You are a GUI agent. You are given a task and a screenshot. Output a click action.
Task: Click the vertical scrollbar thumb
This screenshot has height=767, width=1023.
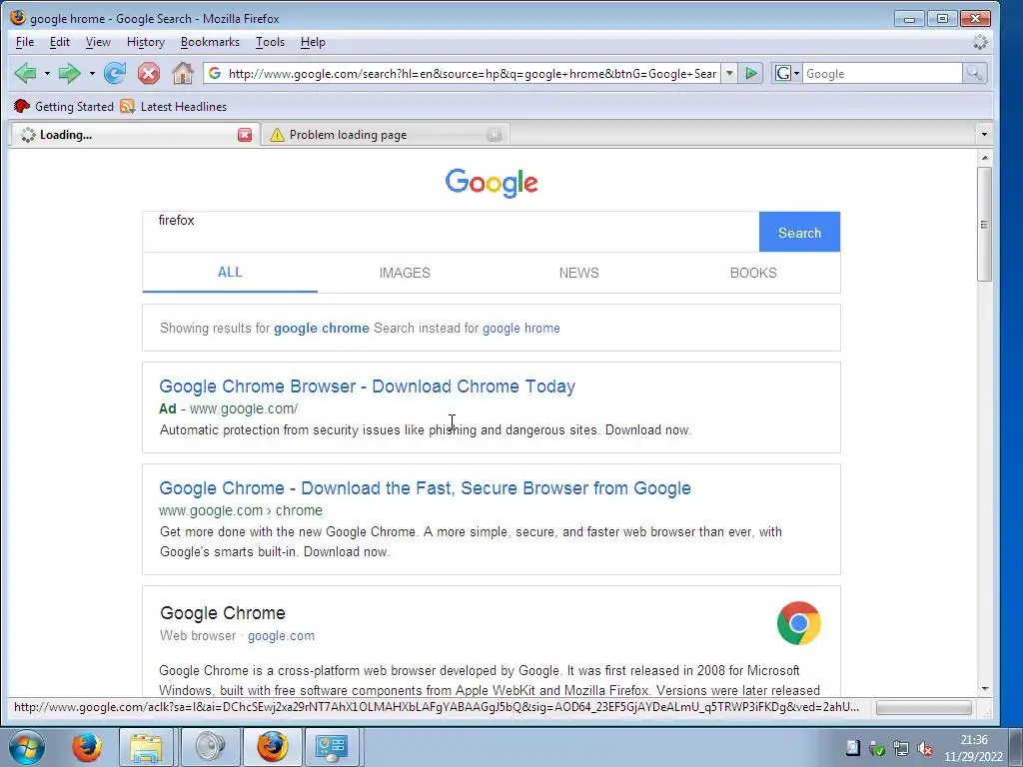click(x=984, y=224)
